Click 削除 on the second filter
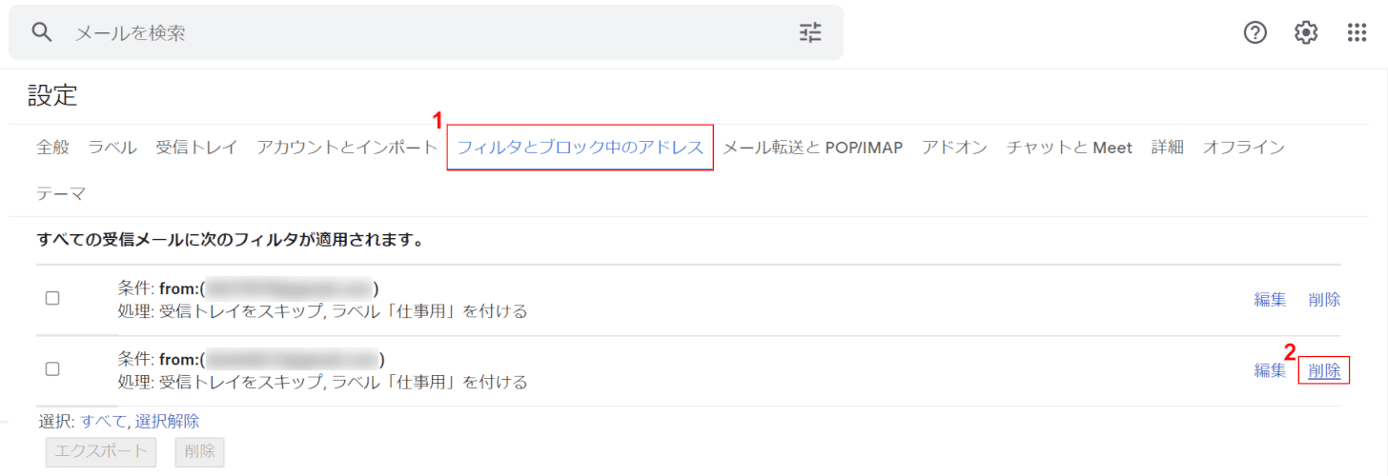 [1324, 370]
